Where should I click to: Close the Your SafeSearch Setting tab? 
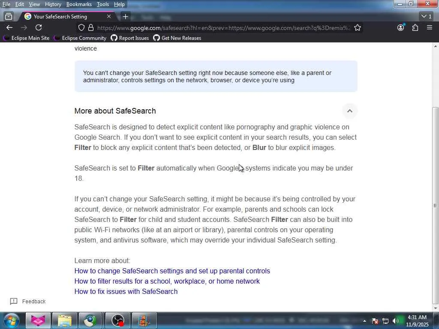click(x=109, y=17)
